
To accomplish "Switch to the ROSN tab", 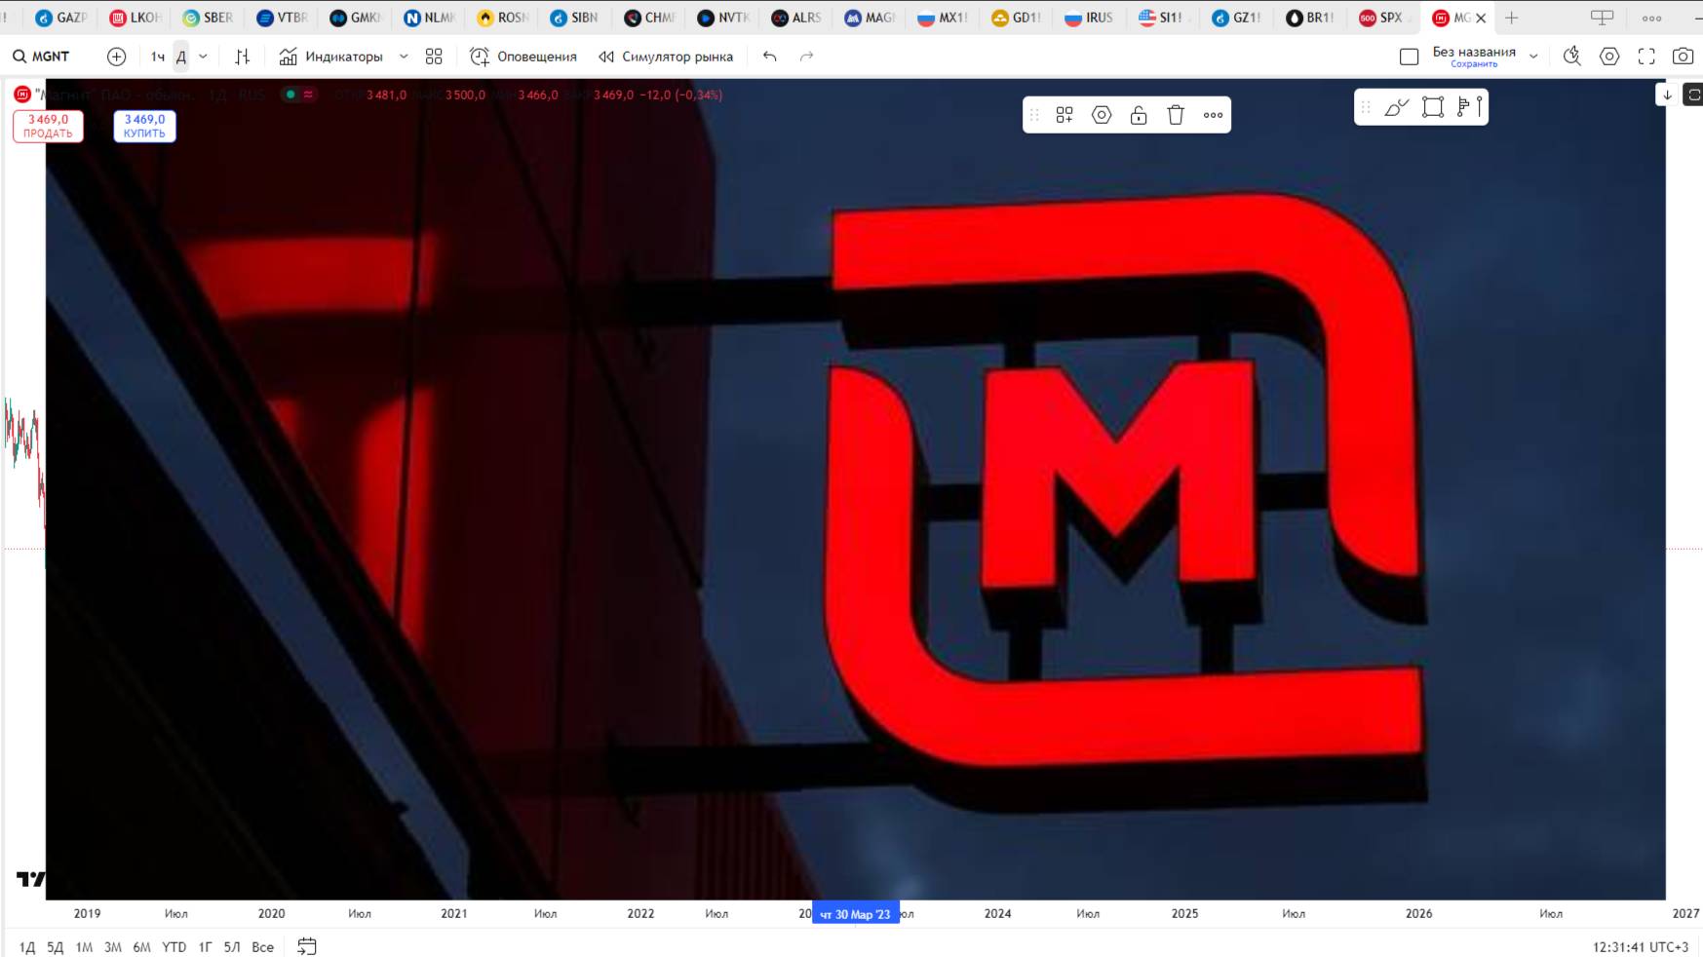I will (503, 18).
